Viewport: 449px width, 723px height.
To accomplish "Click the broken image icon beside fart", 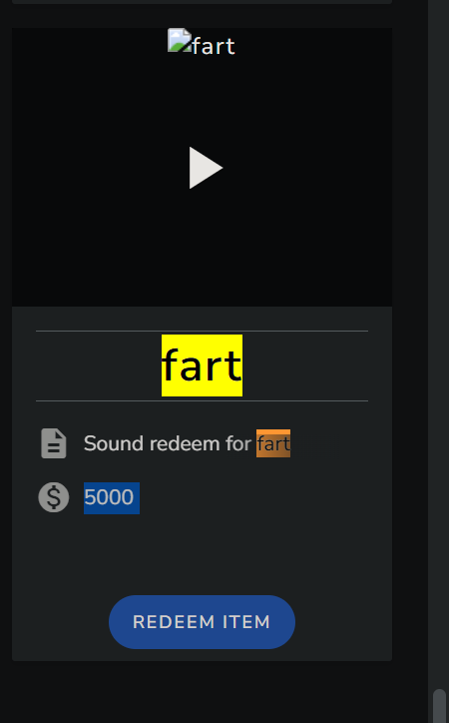I will tap(180, 40).
